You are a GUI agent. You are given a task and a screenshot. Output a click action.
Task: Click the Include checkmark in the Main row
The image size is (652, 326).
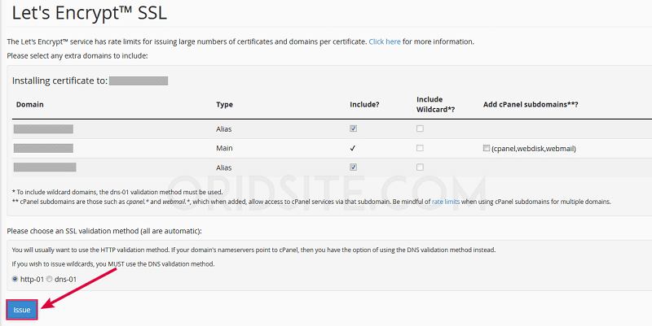click(x=353, y=148)
